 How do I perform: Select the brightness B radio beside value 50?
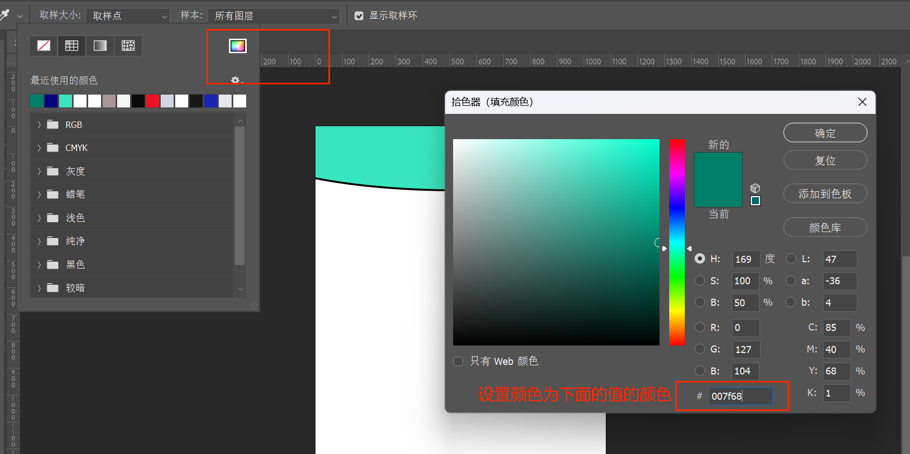click(700, 302)
